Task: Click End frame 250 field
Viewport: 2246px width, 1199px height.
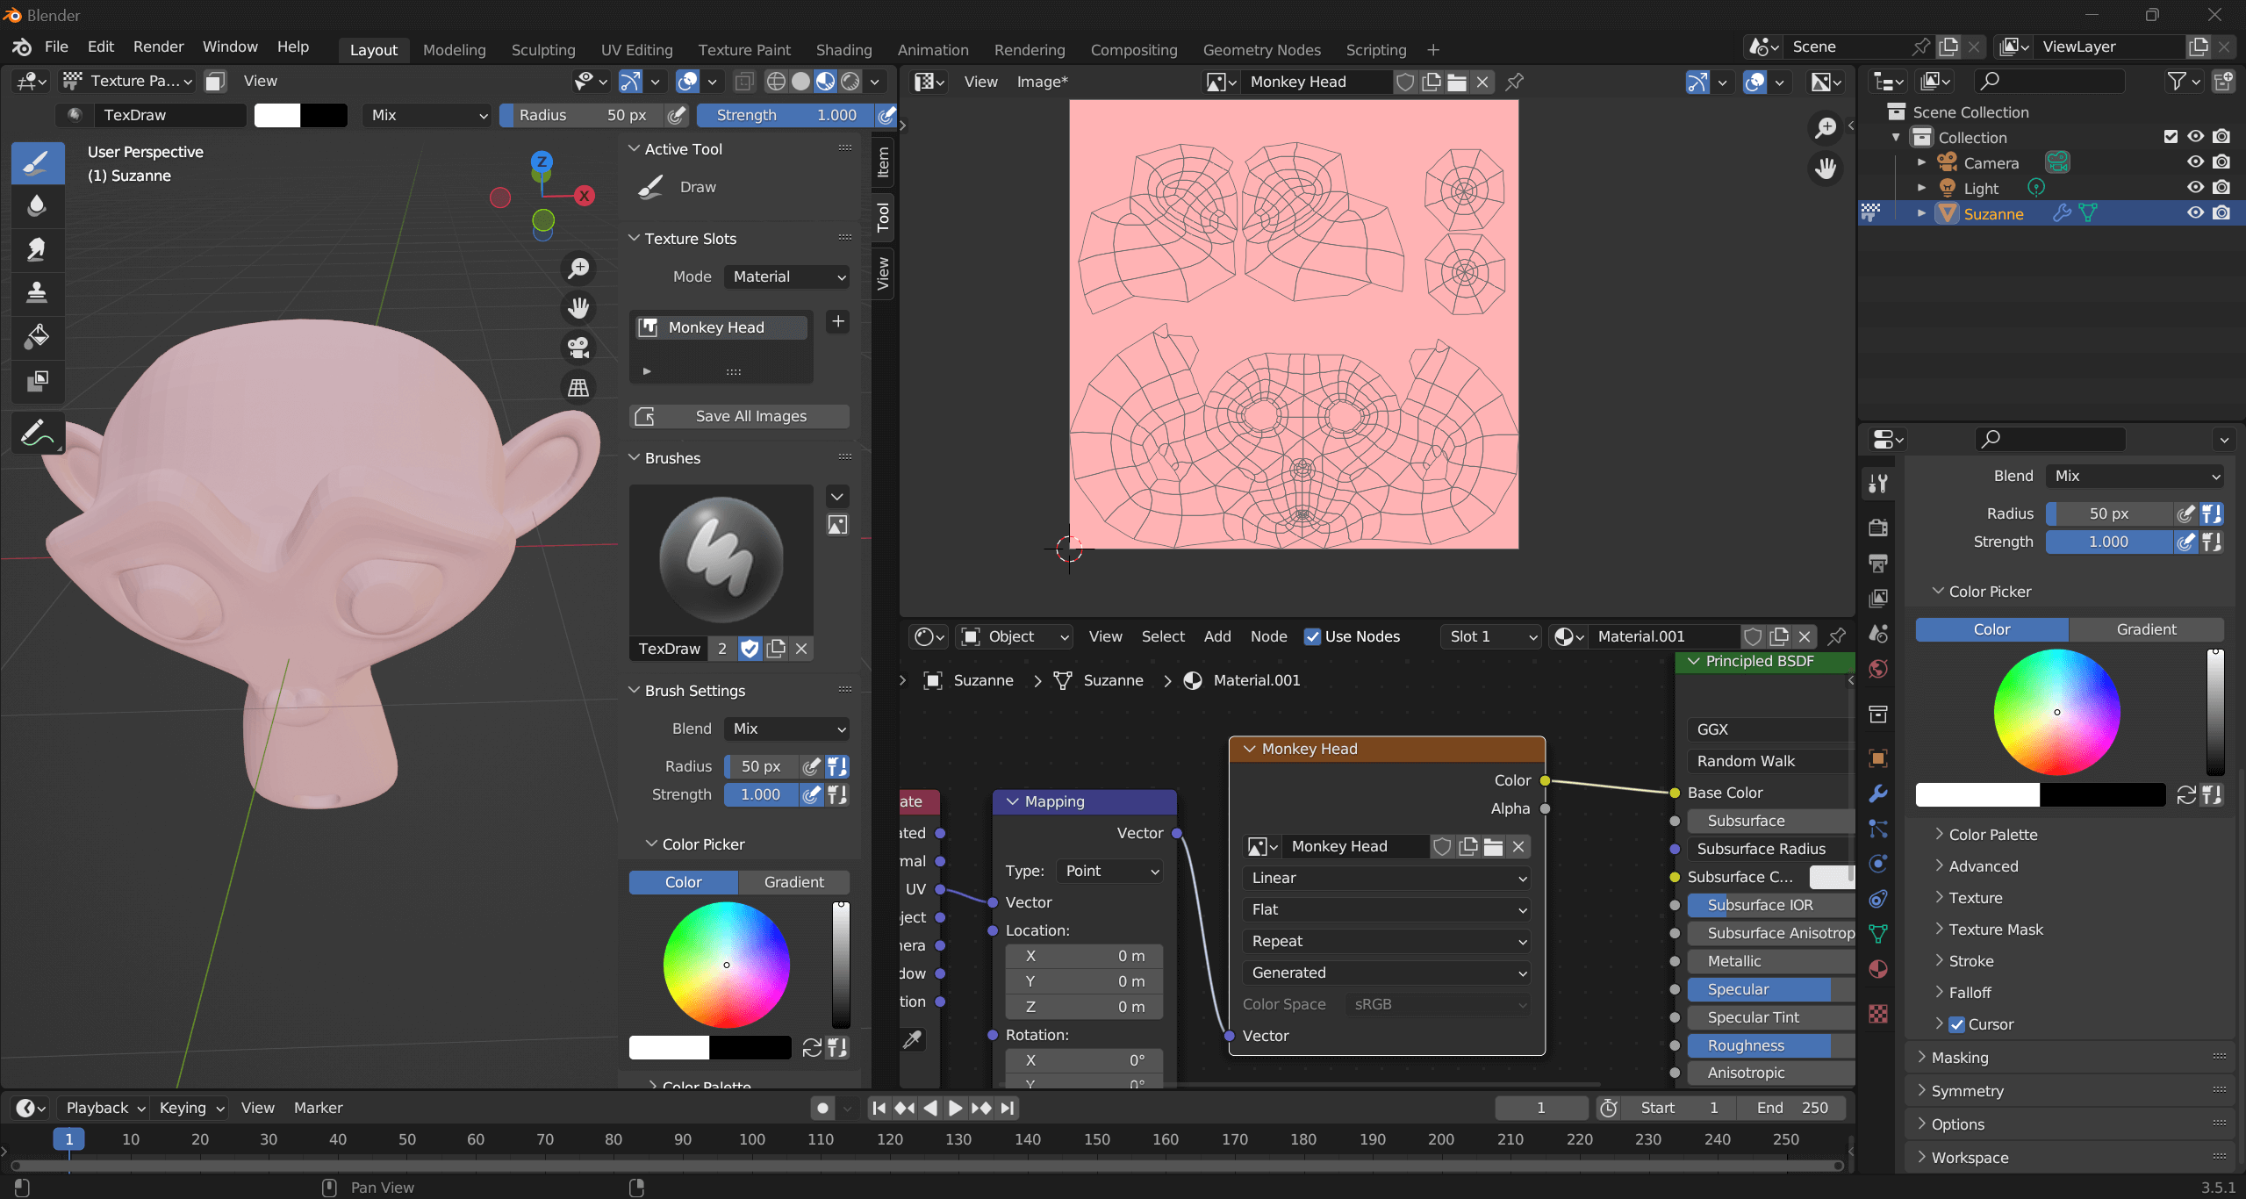Action: (x=1793, y=1108)
